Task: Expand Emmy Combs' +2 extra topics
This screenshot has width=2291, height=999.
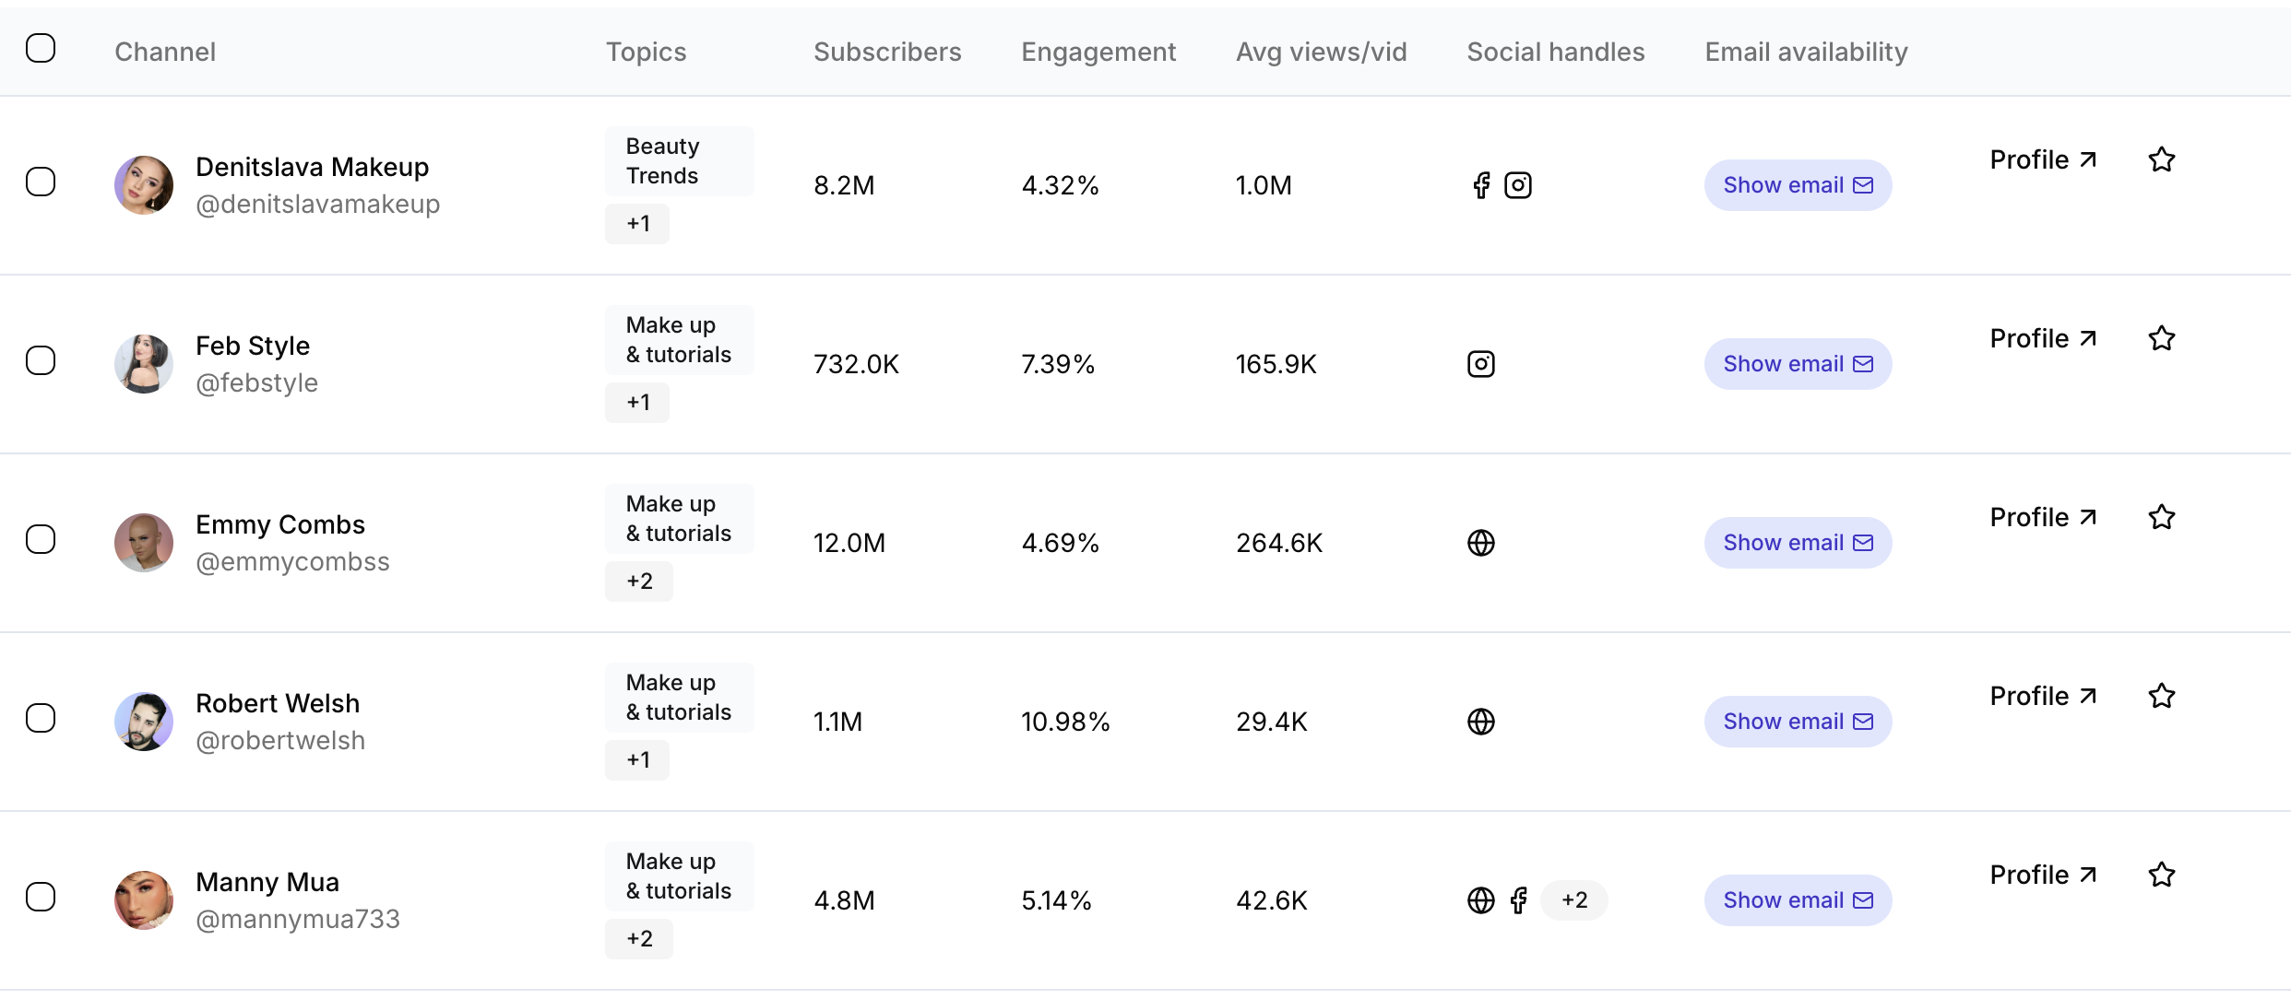Action: tap(639, 581)
